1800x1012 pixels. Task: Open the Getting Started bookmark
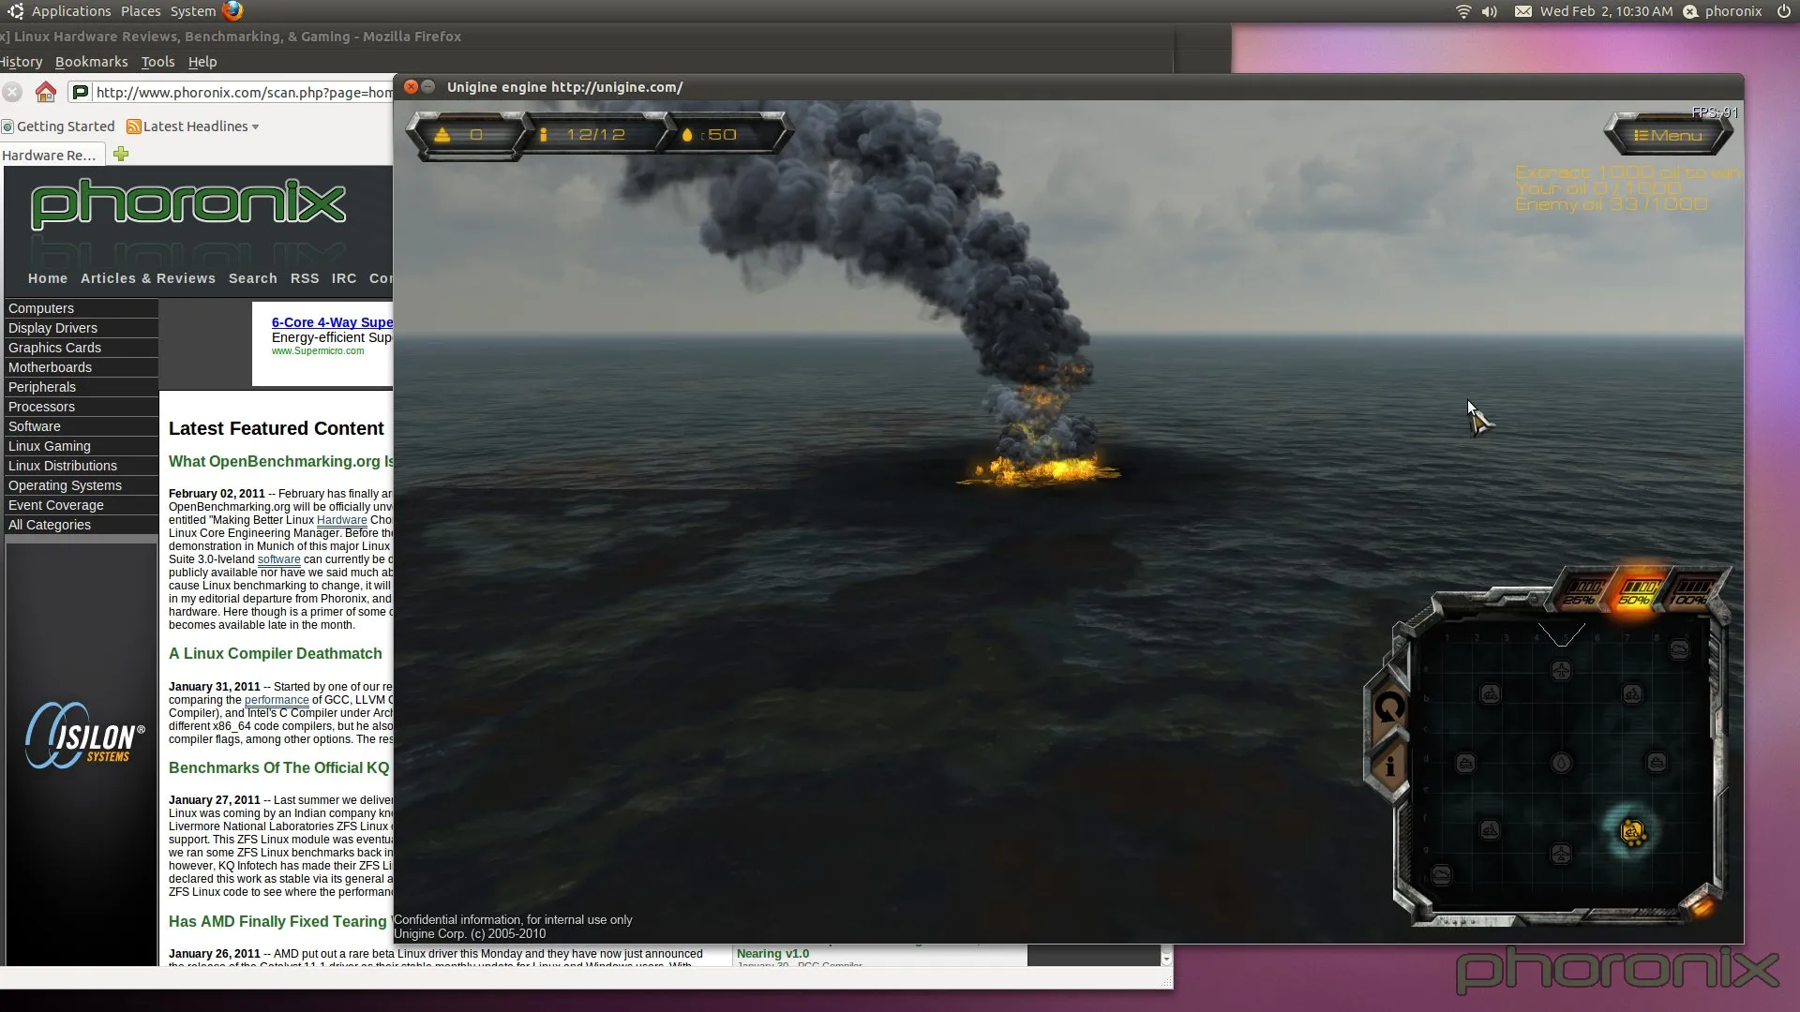[x=57, y=126]
